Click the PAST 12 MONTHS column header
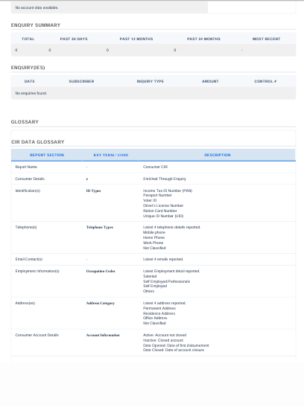The image size is (304, 407). pos(136,39)
